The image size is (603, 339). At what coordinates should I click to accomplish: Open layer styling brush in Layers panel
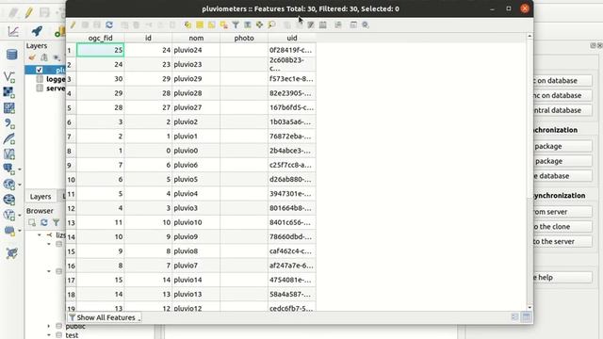[32, 57]
